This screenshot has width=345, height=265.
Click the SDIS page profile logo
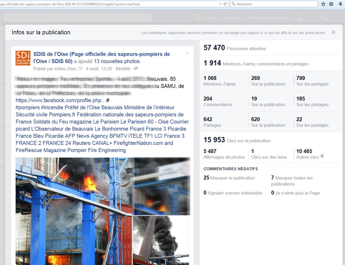tap(23, 58)
